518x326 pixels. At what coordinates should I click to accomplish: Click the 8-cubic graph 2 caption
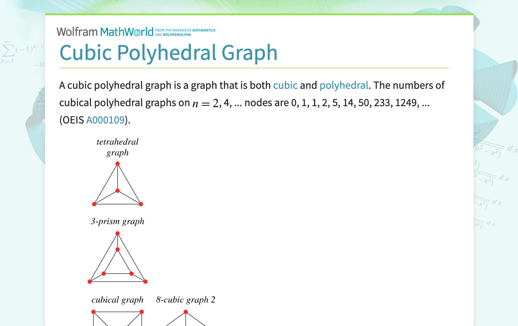[x=186, y=299]
